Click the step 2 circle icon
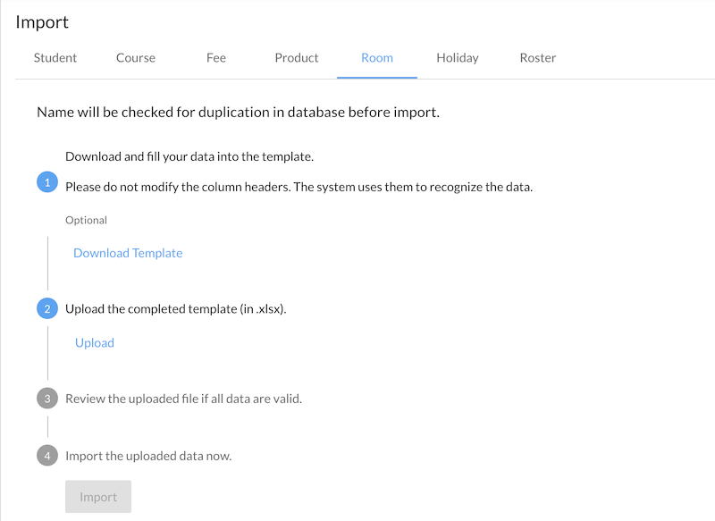Viewport: 715px width, 521px height. click(x=46, y=309)
